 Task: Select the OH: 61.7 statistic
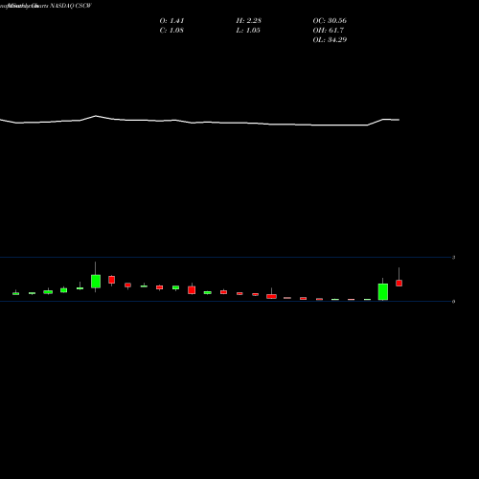(329, 31)
